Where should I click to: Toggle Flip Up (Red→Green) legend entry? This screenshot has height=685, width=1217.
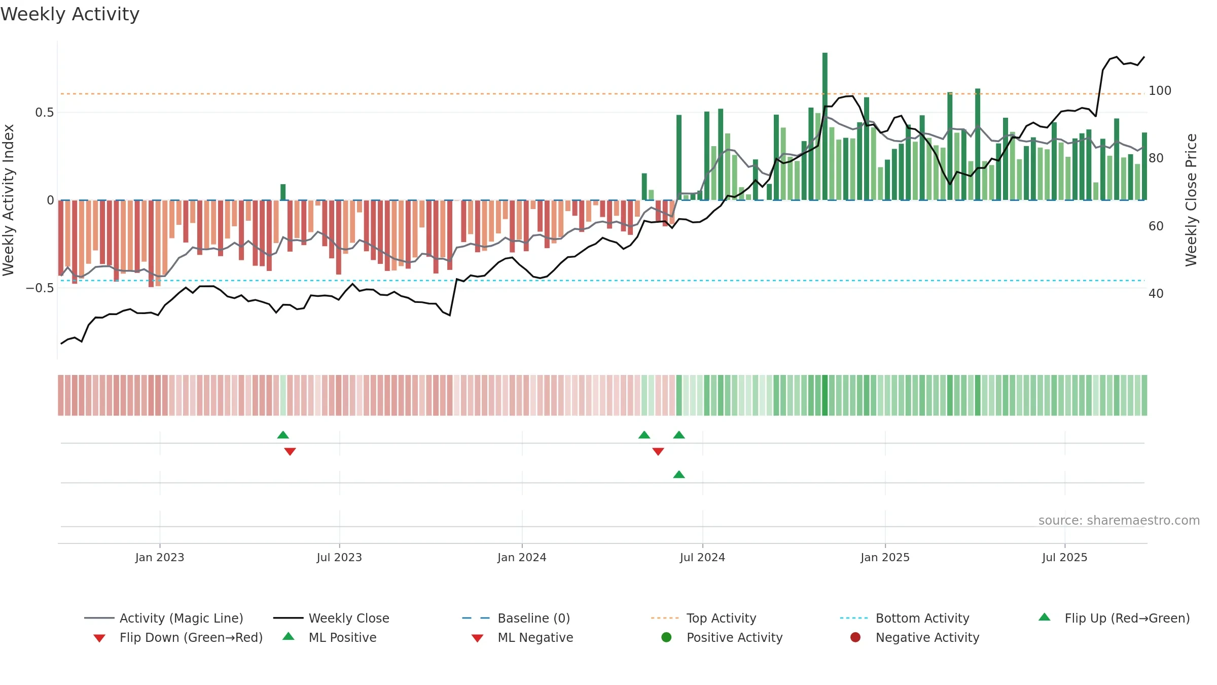point(1114,618)
